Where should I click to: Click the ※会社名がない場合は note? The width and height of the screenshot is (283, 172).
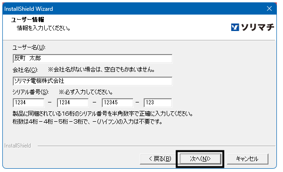[x=101, y=70]
